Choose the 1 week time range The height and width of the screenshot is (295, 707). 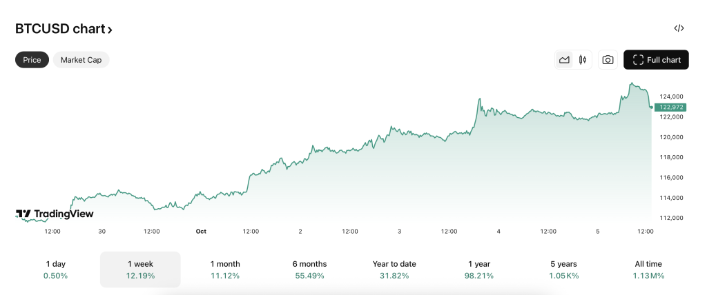click(140, 269)
